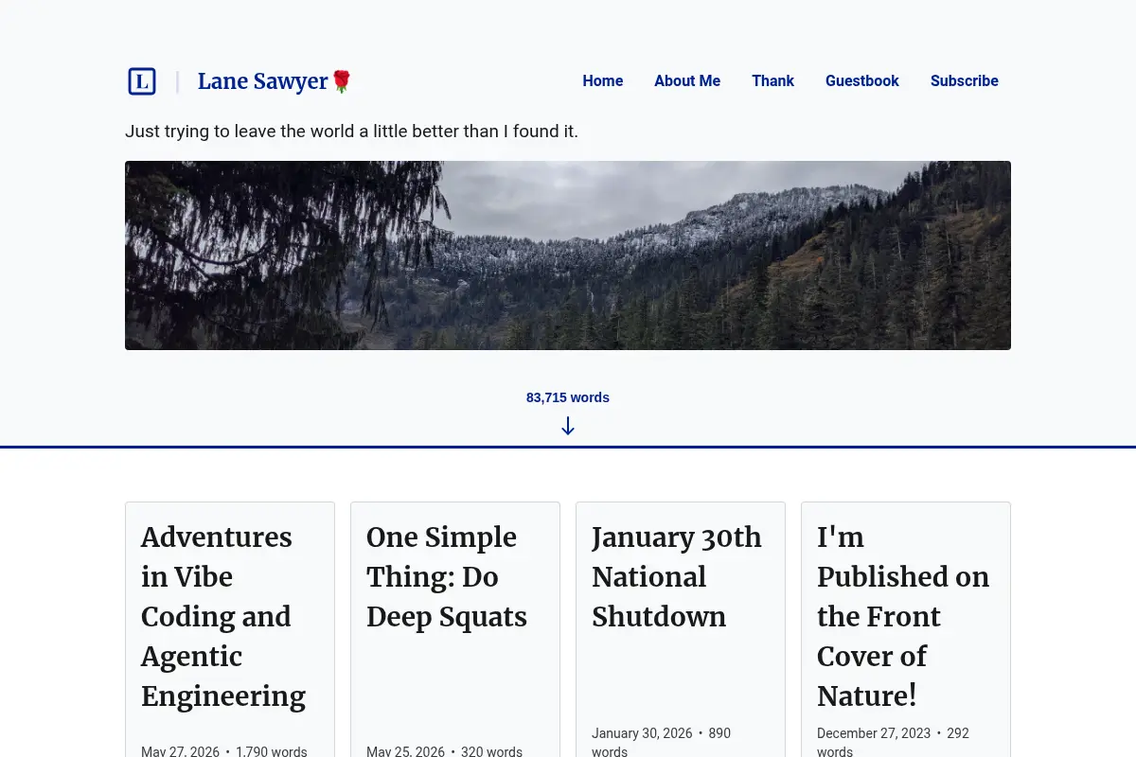Click the May 27, 2026 post date
Viewport: 1136px width, 757px height.
point(180,752)
